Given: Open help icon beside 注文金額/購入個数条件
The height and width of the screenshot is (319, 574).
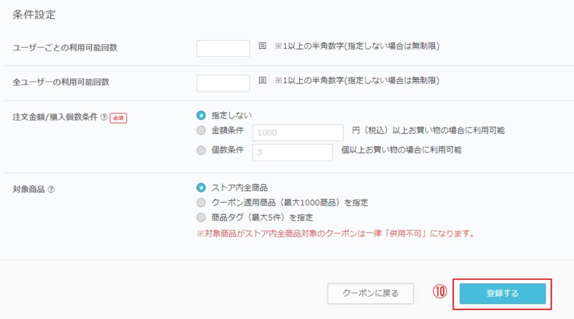Looking at the screenshot, I should point(104,118).
